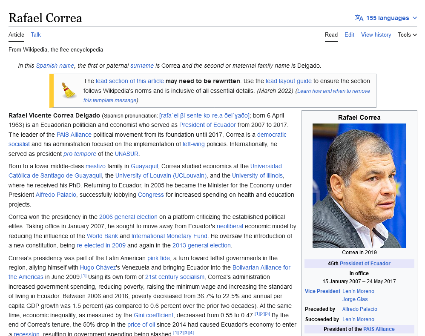This screenshot has height=336, width=425.
Task: Open the World Bank link
Action: (x=102, y=236)
